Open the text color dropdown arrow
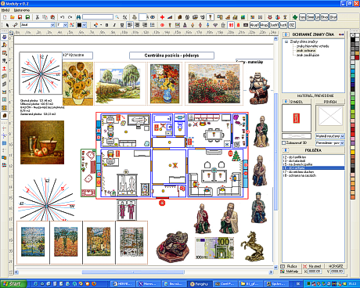Screen dimensions: 360x288 (84, 25)
